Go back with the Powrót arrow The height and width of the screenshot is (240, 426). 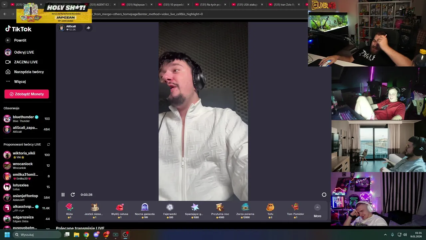tap(8, 40)
